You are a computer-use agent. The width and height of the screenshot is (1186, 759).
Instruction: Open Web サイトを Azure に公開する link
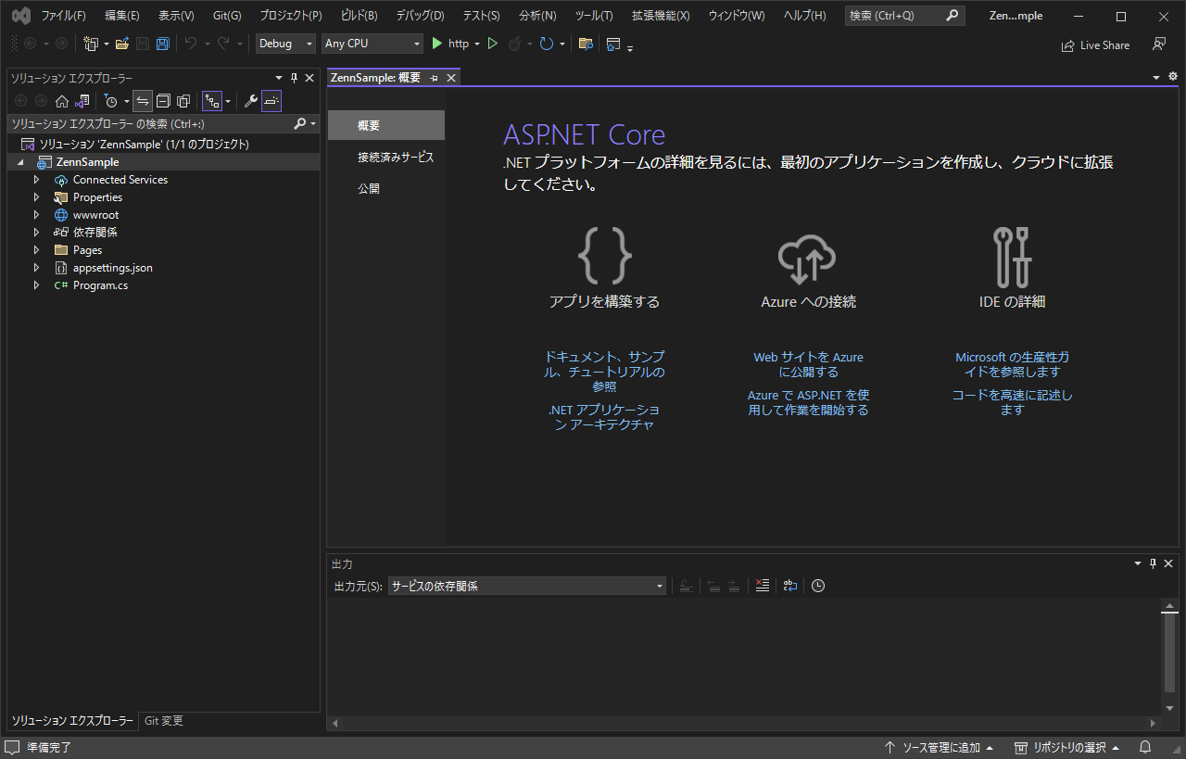click(808, 364)
